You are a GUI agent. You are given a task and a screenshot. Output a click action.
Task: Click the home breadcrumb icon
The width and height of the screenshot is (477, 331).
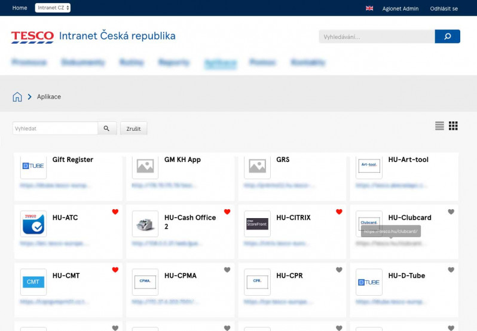click(17, 97)
